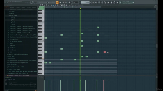This screenshot has width=163, height=91.
Task: Open the Line snap dropdown
Action: point(75,2)
